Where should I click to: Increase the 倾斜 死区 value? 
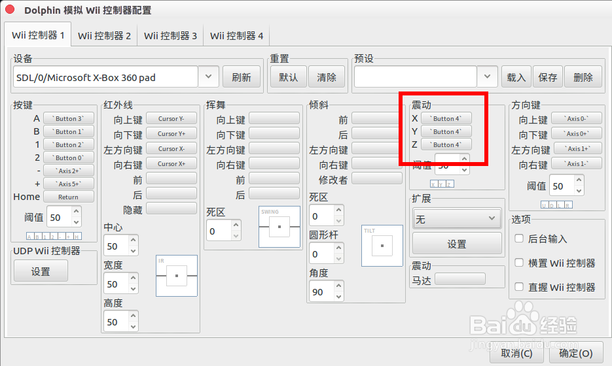pos(339,210)
